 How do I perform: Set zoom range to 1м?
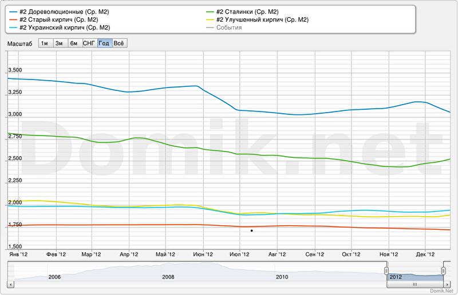coord(45,43)
